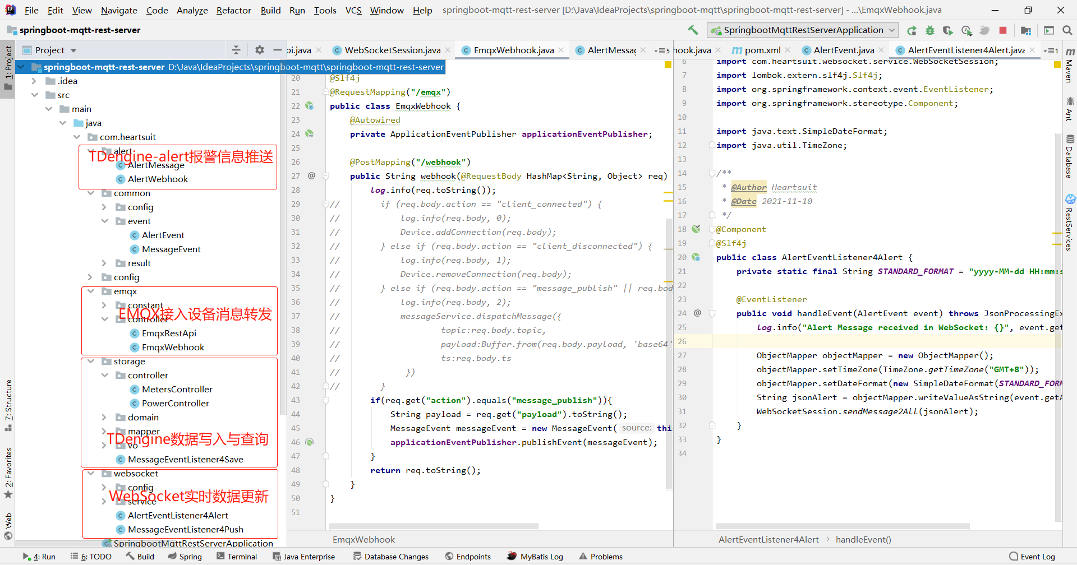Viewport: 1077px width, 565px height.
Task: Open AlertWebhook class in project tree
Action: point(158,179)
